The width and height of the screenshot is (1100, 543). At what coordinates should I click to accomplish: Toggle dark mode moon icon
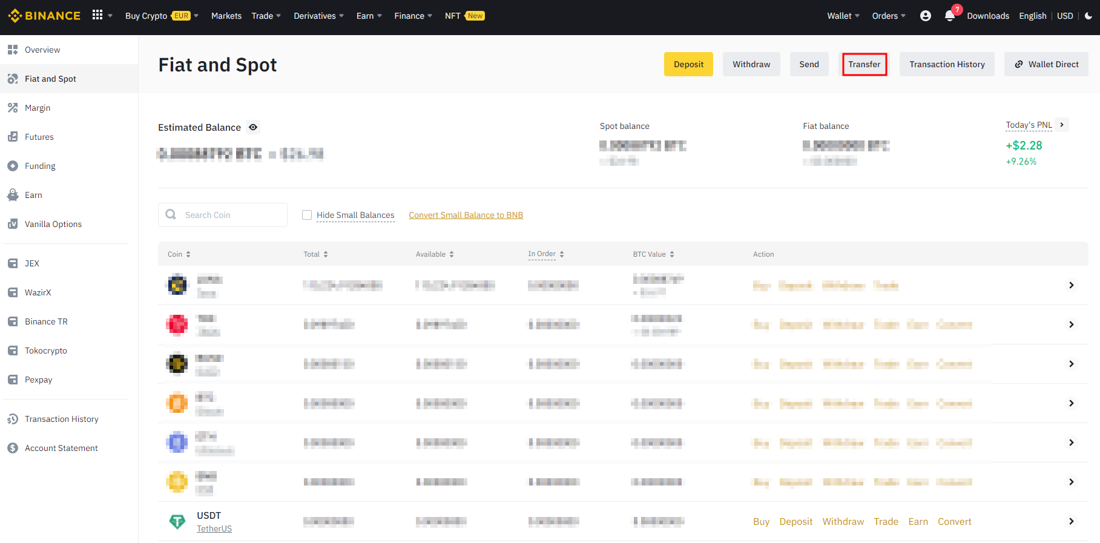tap(1088, 16)
